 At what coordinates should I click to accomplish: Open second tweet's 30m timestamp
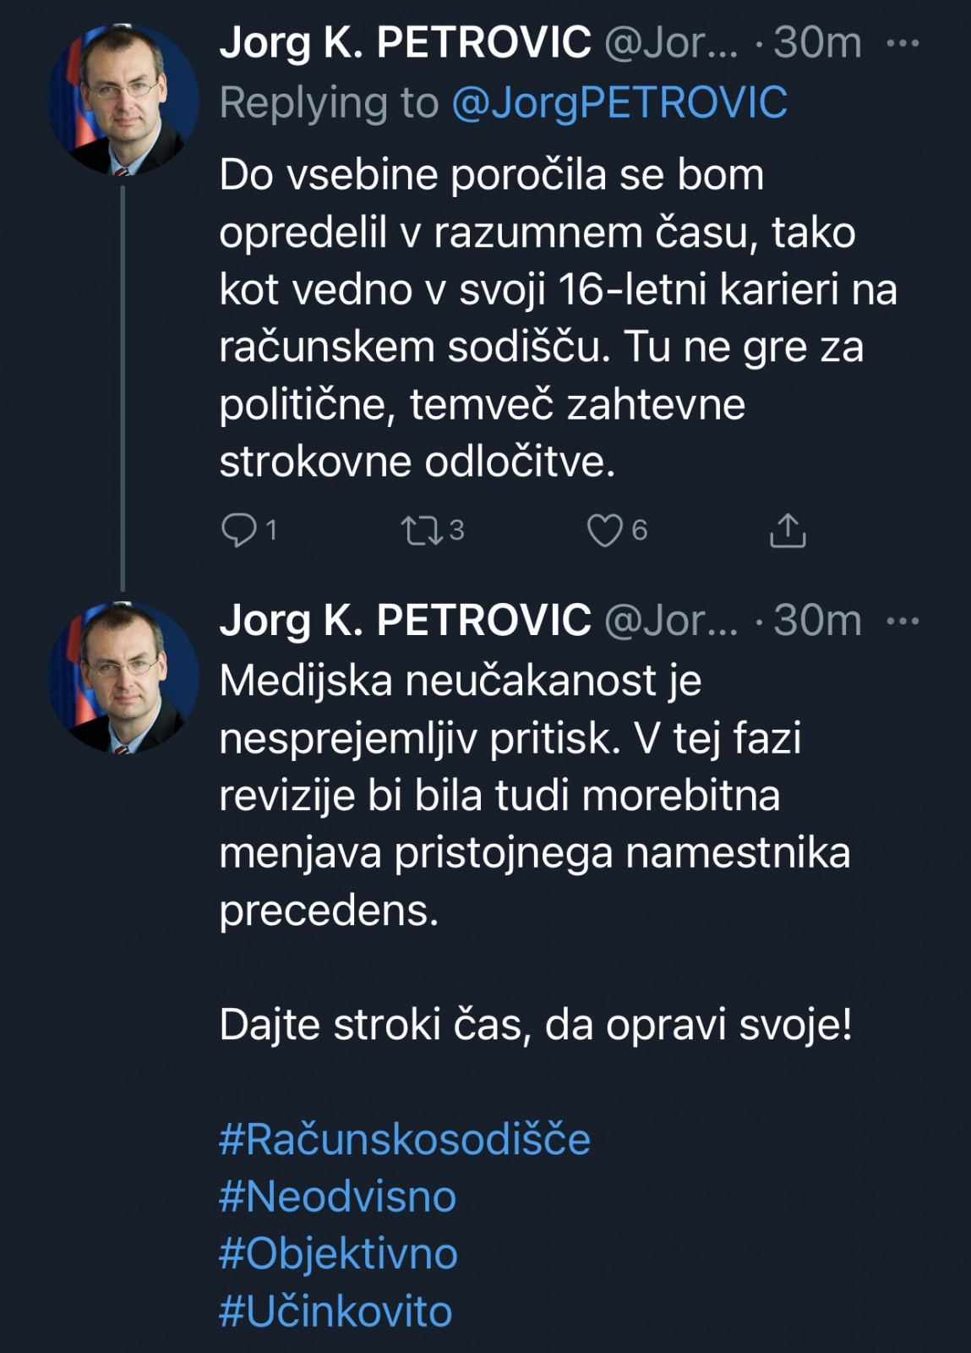pos(817,621)
